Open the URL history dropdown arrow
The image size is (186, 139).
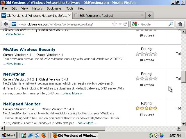click(x=120, y=24)
